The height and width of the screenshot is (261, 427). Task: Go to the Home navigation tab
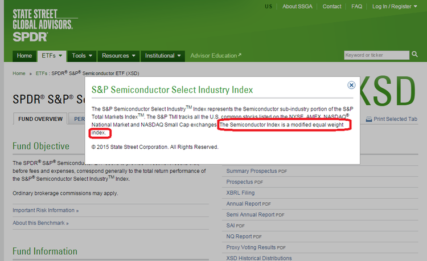24,56
